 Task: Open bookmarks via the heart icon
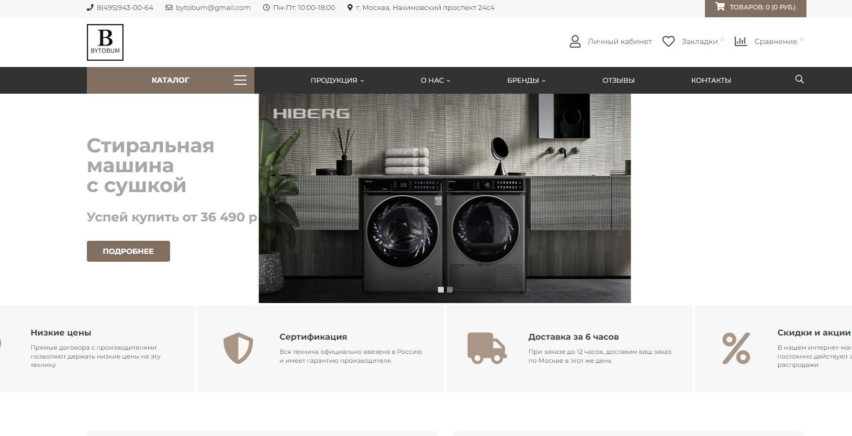[668, 41]
